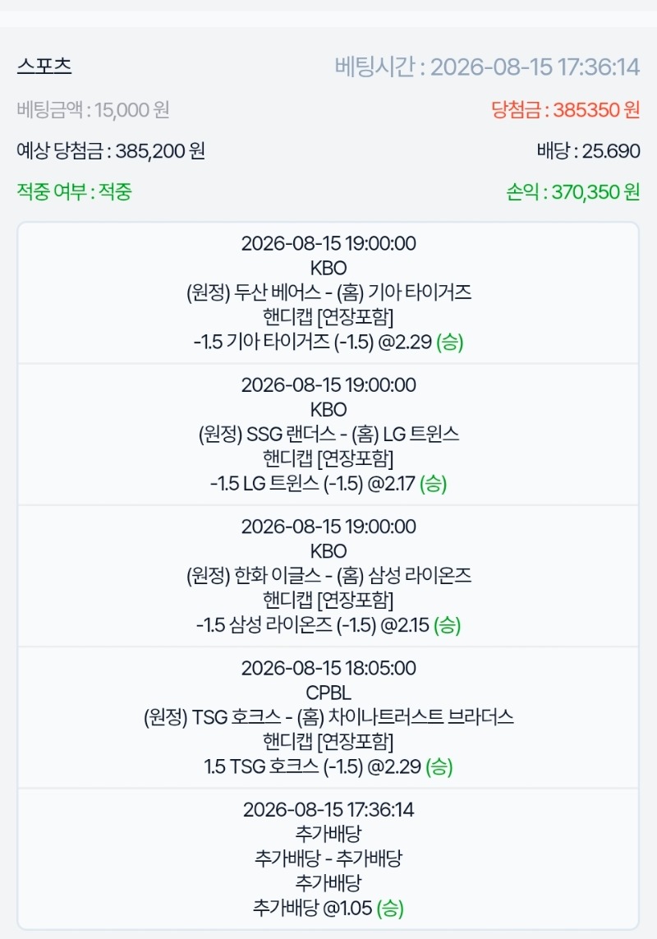
Task: Open the 한화 이글스 vs 삼성 라이온즈 match
Action: (328, 576)
